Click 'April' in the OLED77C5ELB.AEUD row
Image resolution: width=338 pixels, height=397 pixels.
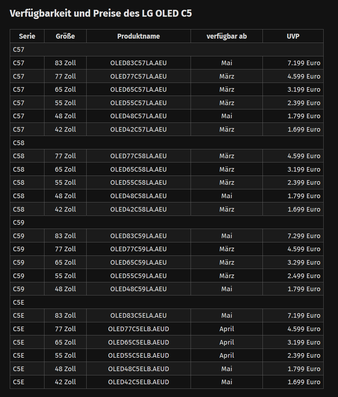[227, 329]
